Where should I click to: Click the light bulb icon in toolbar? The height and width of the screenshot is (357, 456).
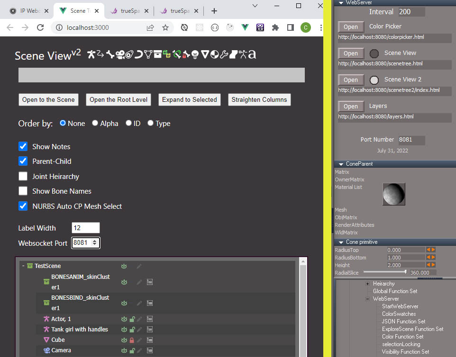tap(195, 54)
